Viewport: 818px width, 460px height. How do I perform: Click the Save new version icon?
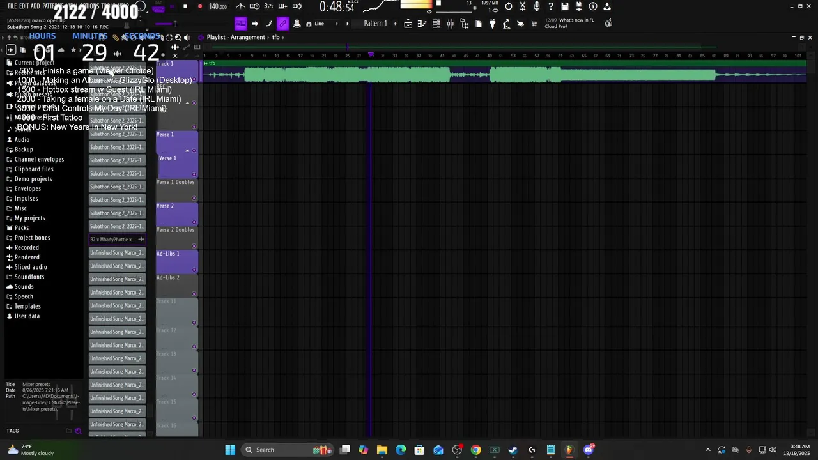579,6
